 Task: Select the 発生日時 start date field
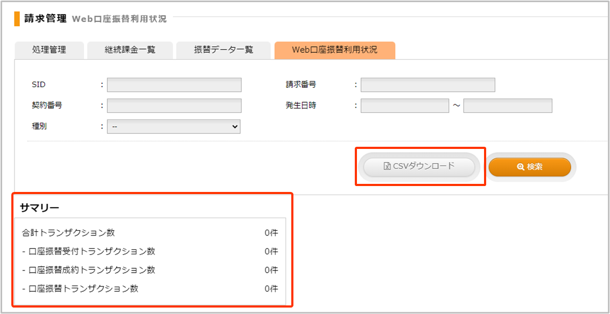click(x=404, y=105)
